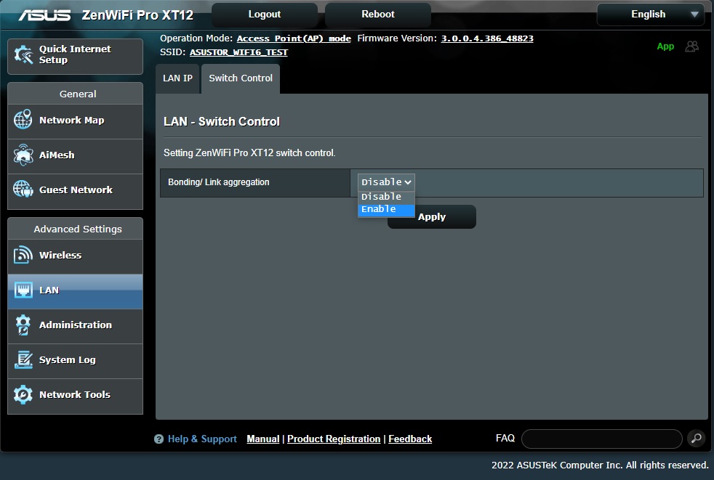
Task: Open the Feedback link
Action: [410, 439]
